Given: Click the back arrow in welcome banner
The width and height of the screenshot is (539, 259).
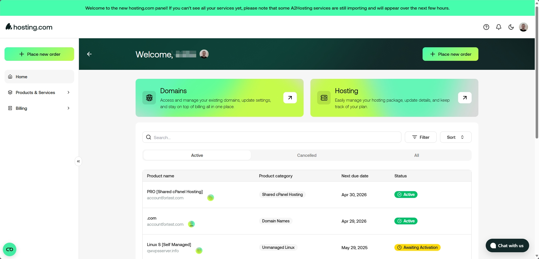Looking at the screenshot, I should coord(89,54).
